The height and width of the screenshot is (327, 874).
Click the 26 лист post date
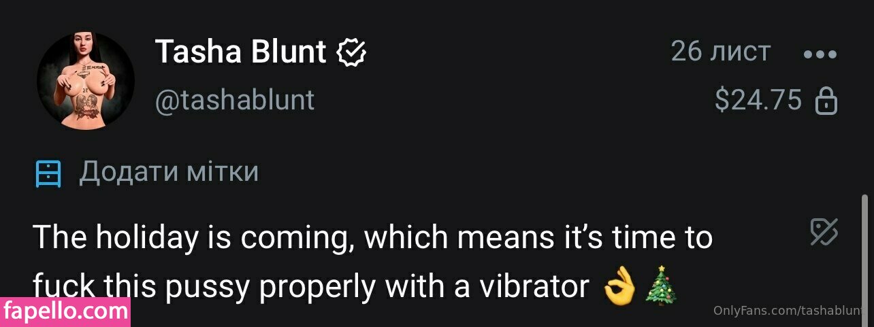coord(720,52)
